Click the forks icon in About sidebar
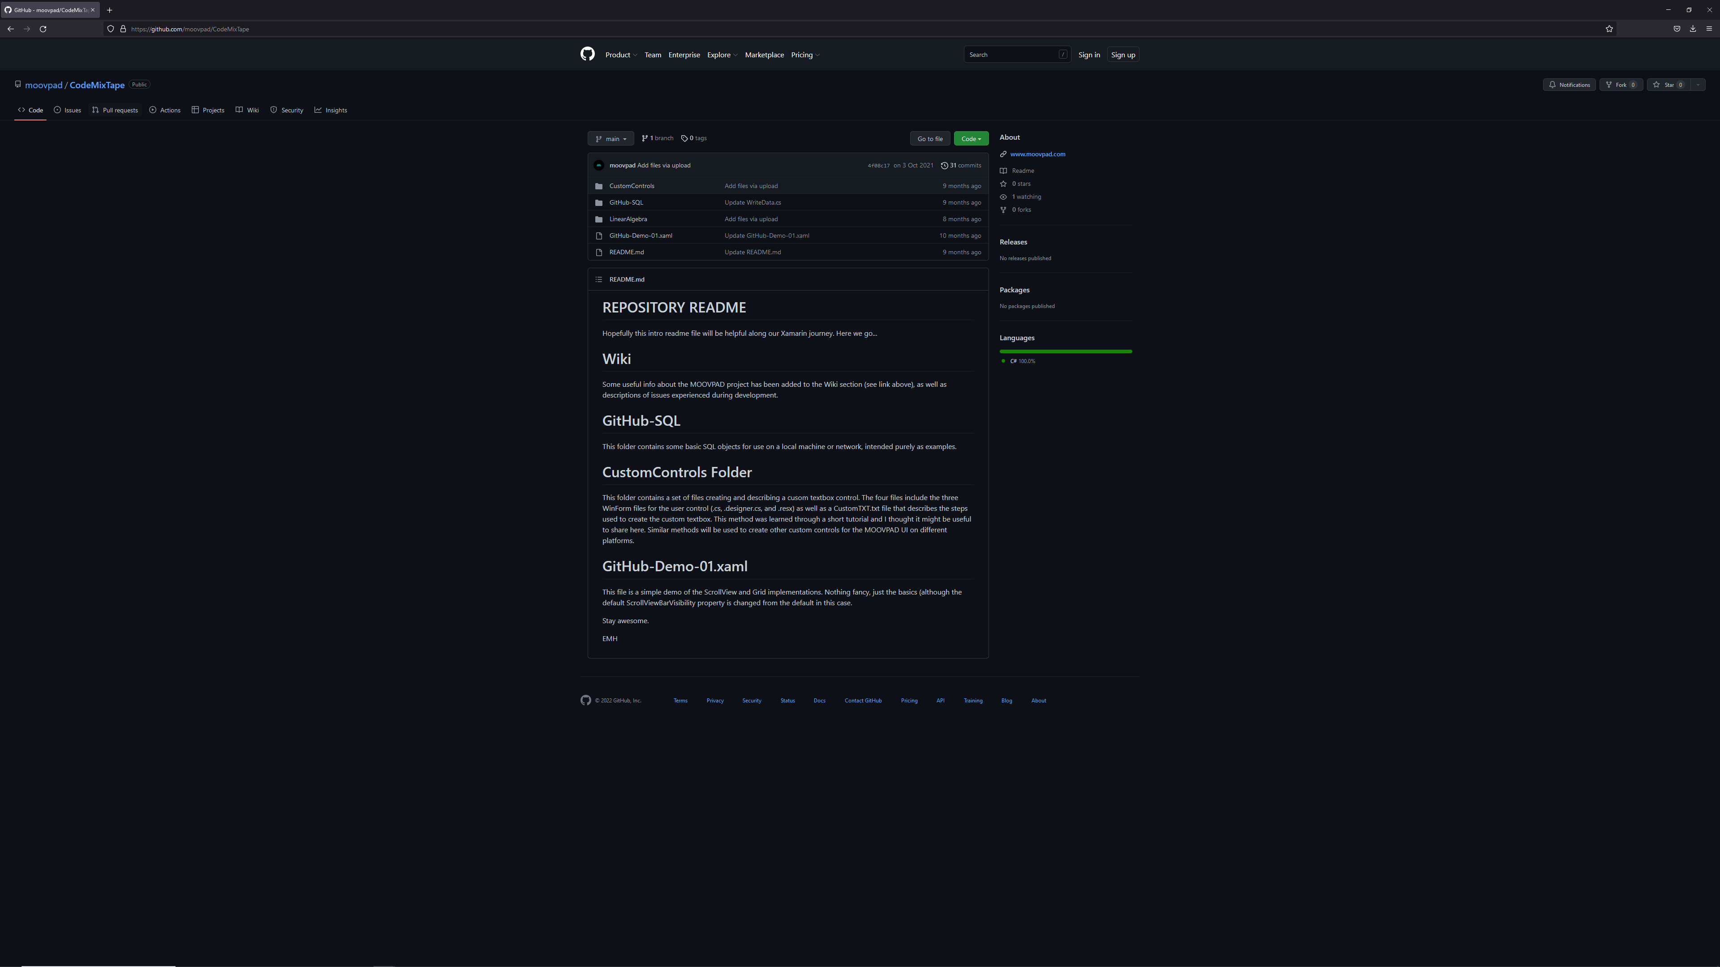The width and height of the screenshot is (1720, 967). [x=1003, y=210]
